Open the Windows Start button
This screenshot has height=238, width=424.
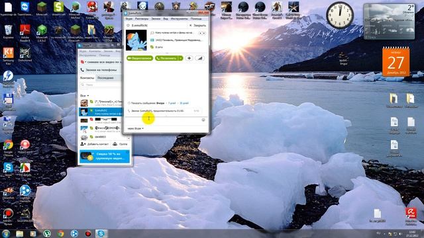pos(6,233)
